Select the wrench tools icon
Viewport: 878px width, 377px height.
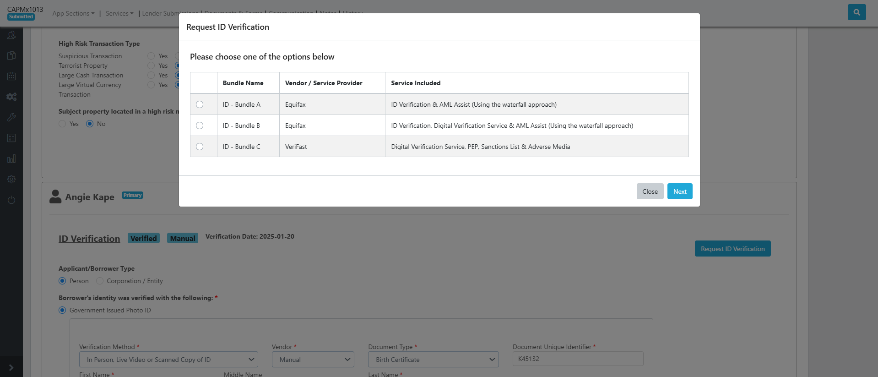(x=11, y=118)
